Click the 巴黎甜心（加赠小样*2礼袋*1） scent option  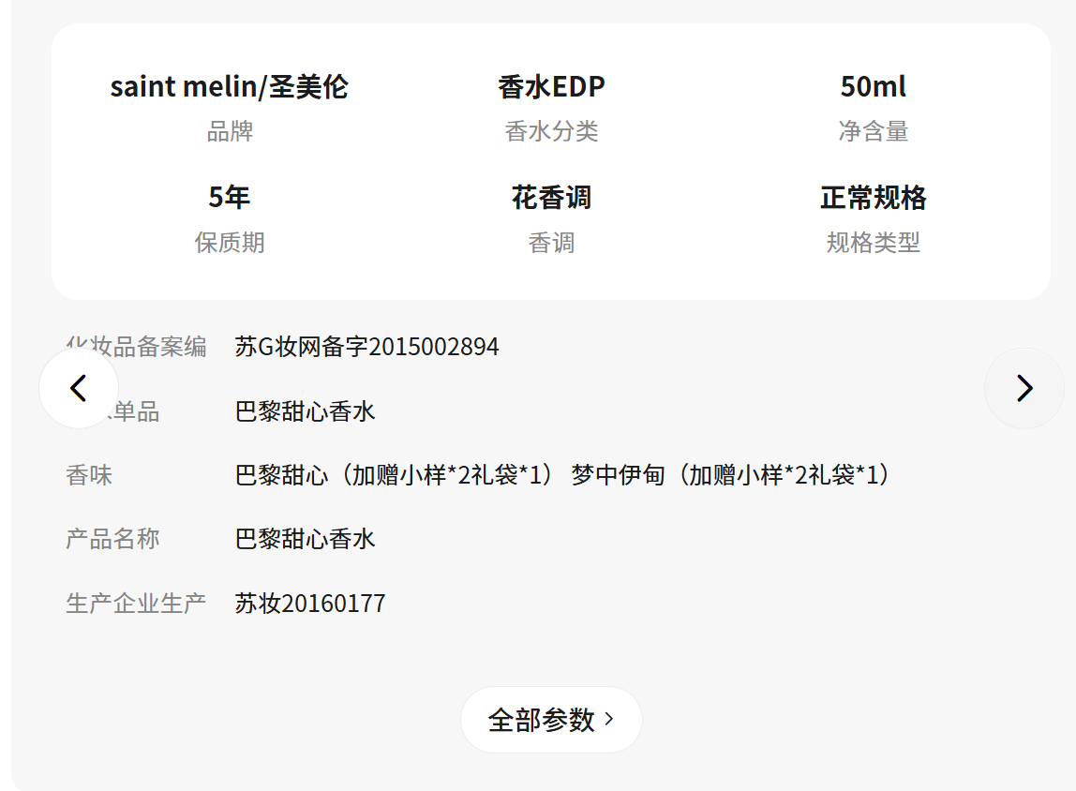(x=395, y=475)
